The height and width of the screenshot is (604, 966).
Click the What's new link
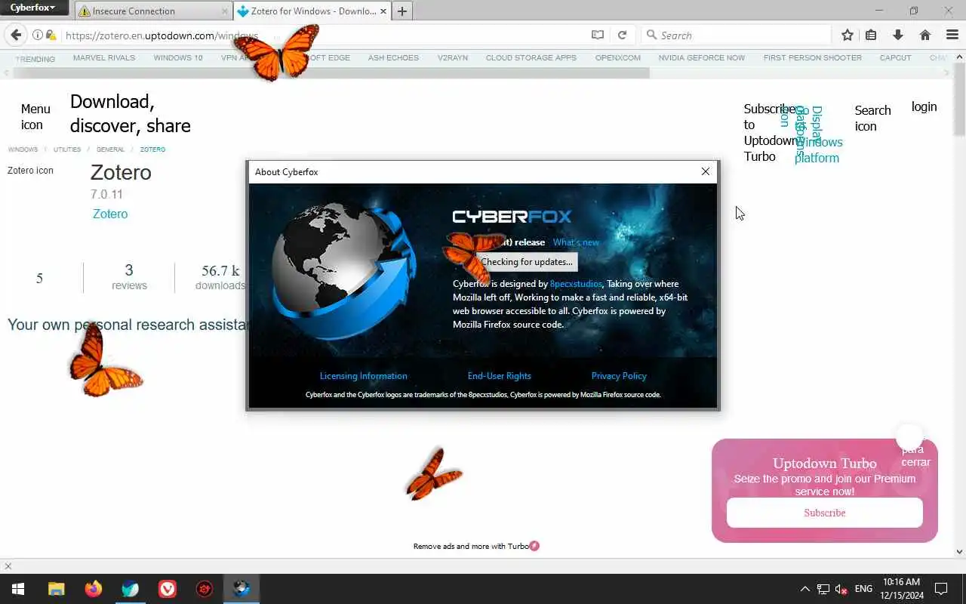[x=576, y=242]
